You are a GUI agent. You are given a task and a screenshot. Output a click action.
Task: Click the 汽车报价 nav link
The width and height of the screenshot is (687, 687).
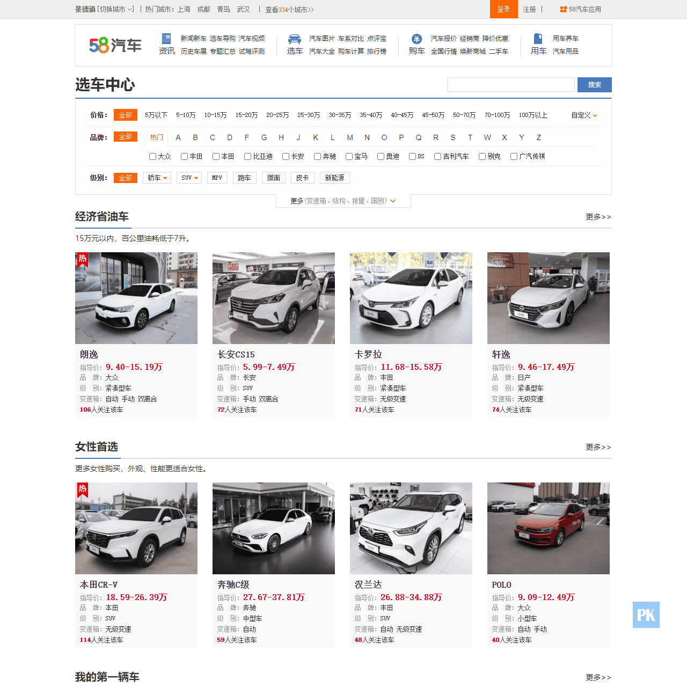[444, 39]
